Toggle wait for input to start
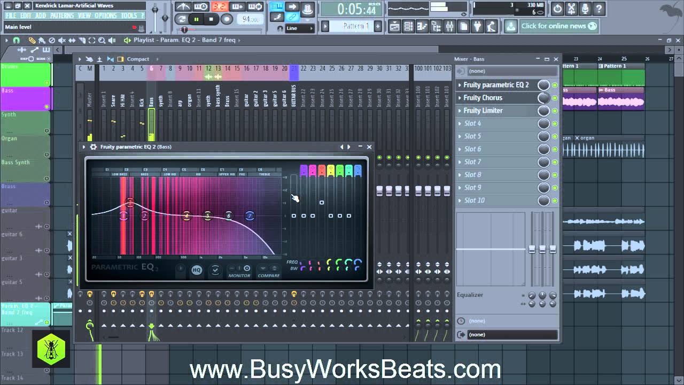 (201, 7)
